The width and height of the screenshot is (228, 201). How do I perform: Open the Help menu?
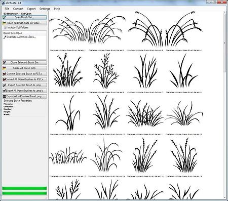pos(57,9)
